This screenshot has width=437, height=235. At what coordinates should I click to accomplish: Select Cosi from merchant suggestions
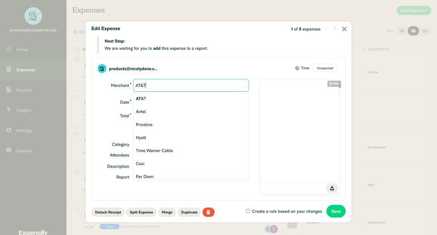click(x=191, y=164)
